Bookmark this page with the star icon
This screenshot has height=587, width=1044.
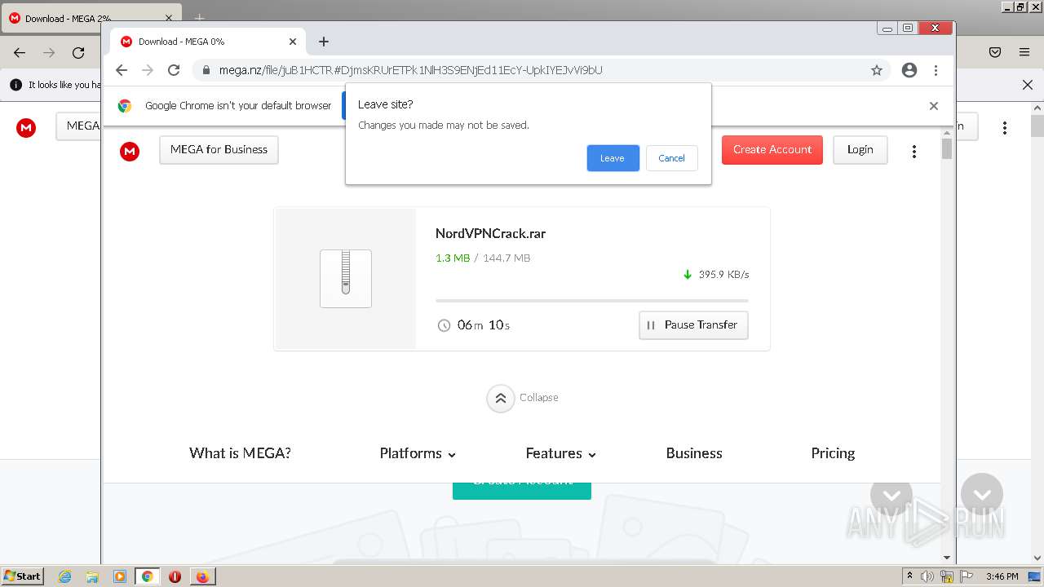pos(877,70)
